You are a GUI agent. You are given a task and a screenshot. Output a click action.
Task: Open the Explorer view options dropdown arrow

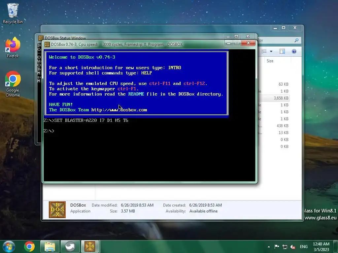click(x=271, y=51)
